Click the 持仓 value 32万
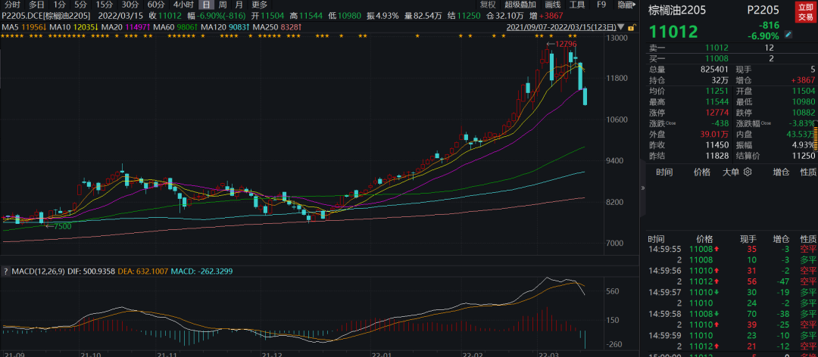 719,80
